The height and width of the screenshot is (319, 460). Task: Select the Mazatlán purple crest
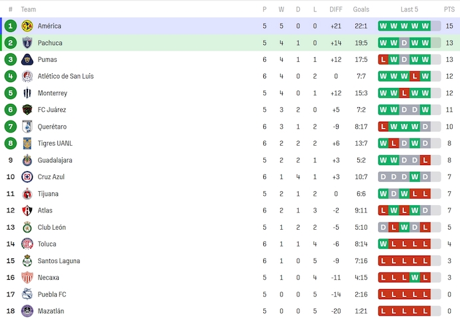click(x=27, y=311)
